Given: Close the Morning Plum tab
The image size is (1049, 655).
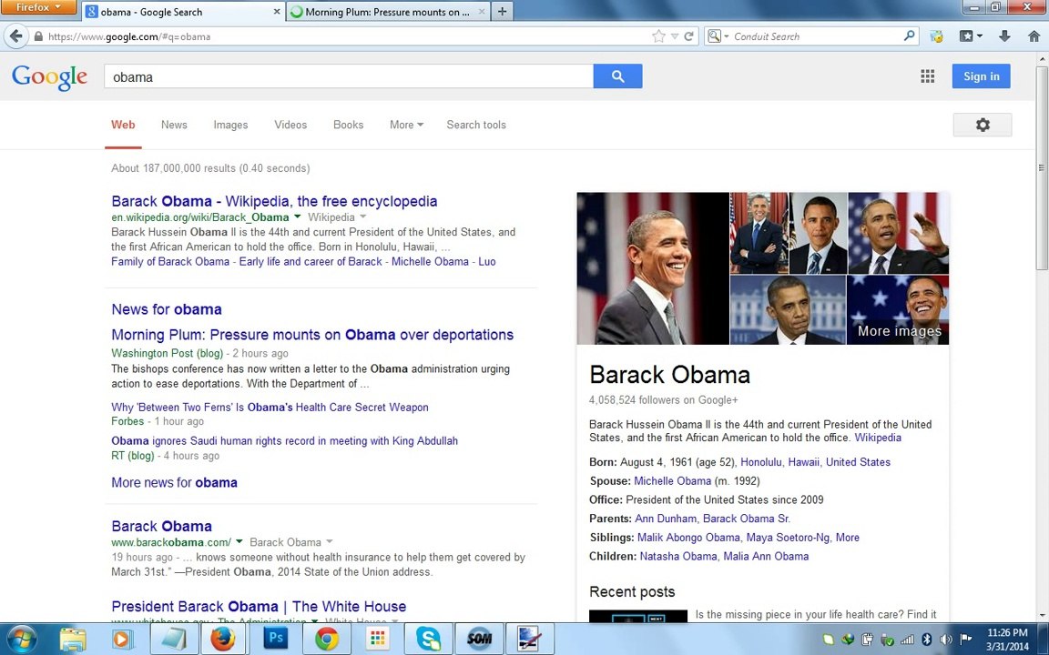Looking at the screenshot, I should pyautogui.click(x=481, y=11).
